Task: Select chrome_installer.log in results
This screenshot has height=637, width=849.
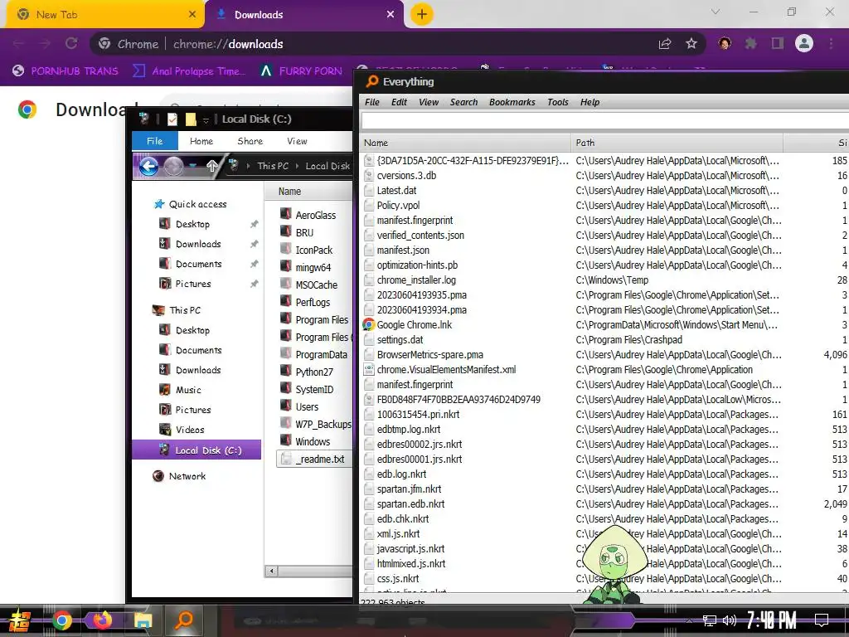Action: pyautogui.click(x=416, y=280)
